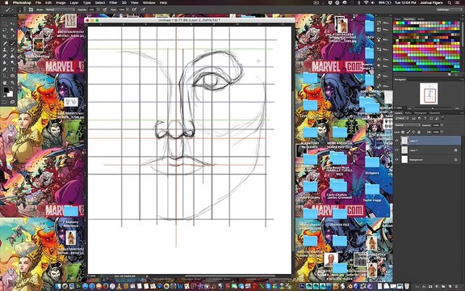Hide the Background layer eye

[x=396, y=159]
